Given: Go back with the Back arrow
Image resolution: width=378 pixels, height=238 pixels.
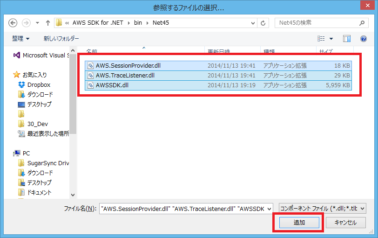Looking at the screenshot, I should [13, 23].
